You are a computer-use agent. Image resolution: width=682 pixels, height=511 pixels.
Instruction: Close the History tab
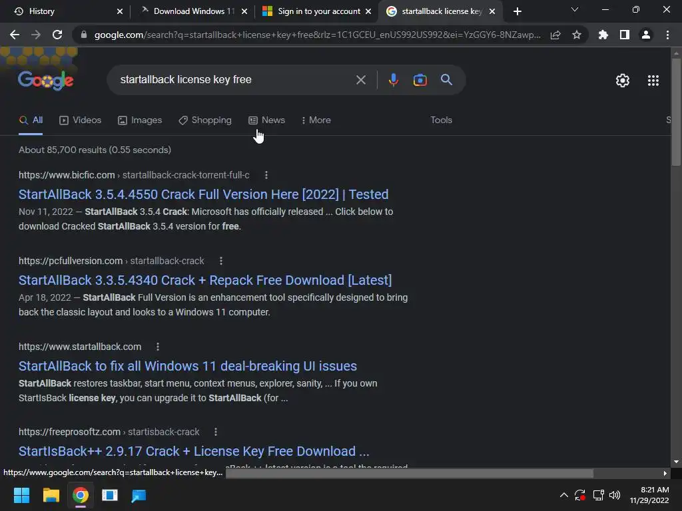click(120, 12)
